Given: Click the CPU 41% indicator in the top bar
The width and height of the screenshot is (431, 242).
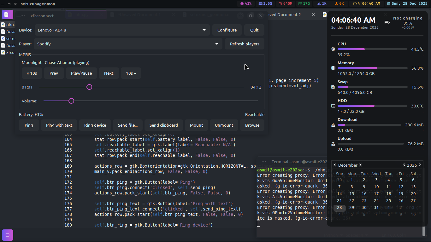Looking at the screenshot, I should [246, 4].
